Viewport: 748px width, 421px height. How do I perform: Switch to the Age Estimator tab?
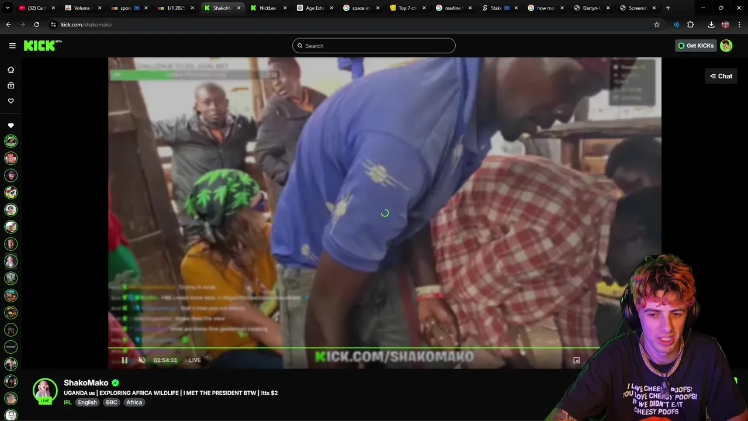coord(315,8)
